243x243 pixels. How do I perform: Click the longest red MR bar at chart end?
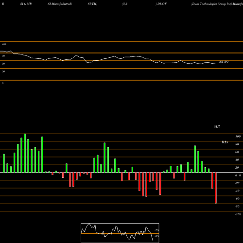(x=216, y=188)
